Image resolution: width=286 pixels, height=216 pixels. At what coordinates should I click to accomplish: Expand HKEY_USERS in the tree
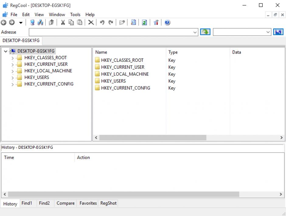coord(12,78)
